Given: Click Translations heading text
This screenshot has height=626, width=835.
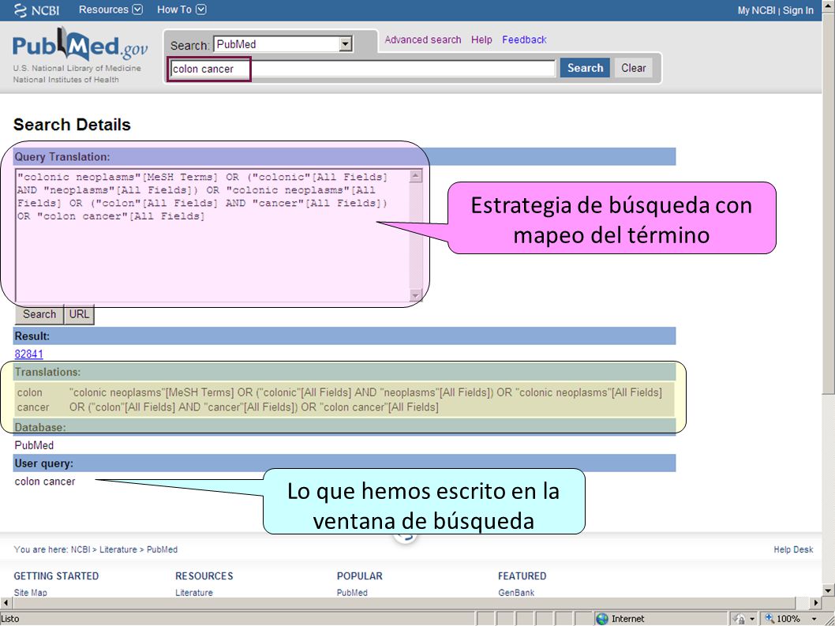Looking at the screenshot, I should coord(47,373).
